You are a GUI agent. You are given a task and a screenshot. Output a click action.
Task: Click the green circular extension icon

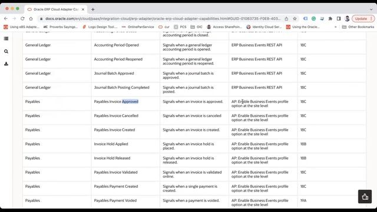(x=313, y=18)
